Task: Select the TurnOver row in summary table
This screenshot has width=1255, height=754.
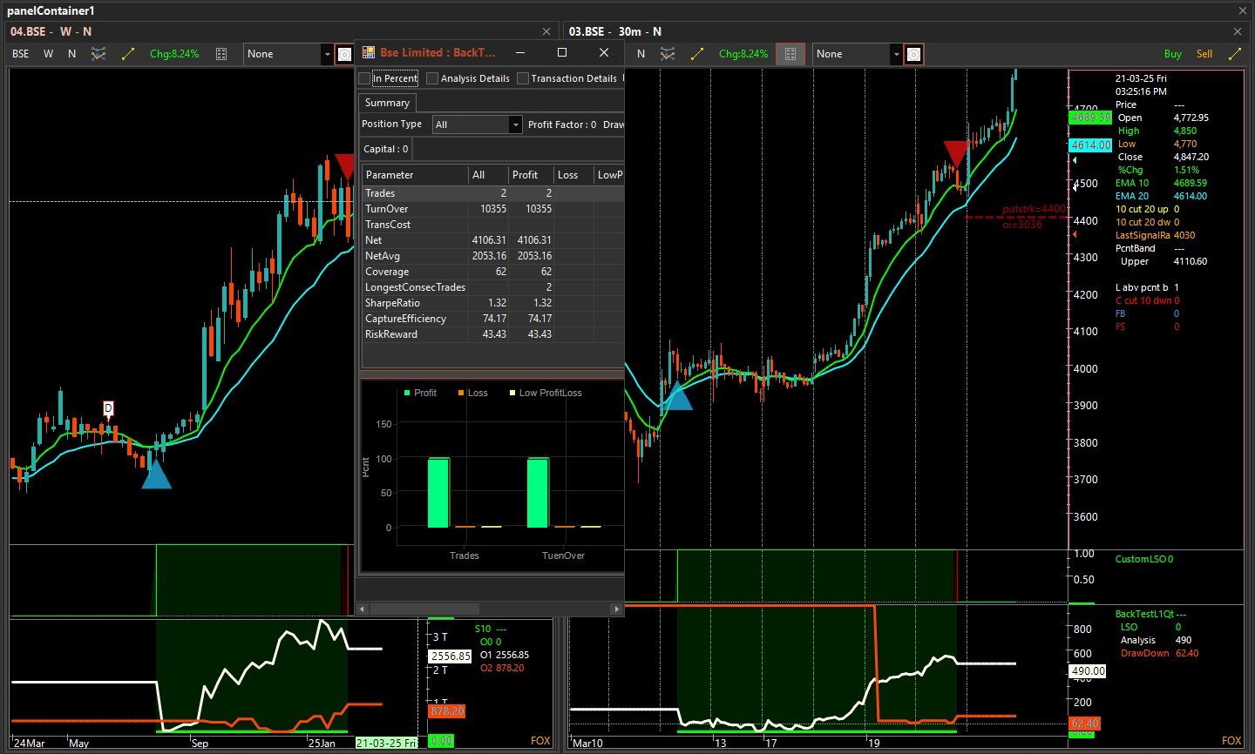Action: coord(492,209)
